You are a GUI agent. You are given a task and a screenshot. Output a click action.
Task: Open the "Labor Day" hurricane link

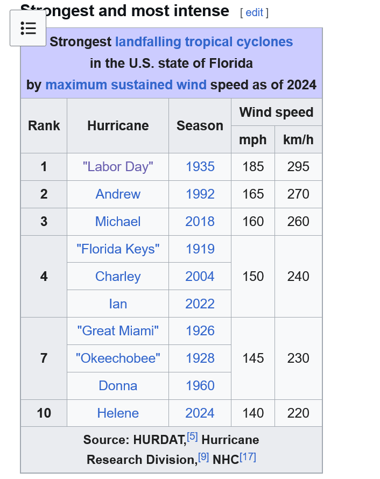[x=118, y=167]
